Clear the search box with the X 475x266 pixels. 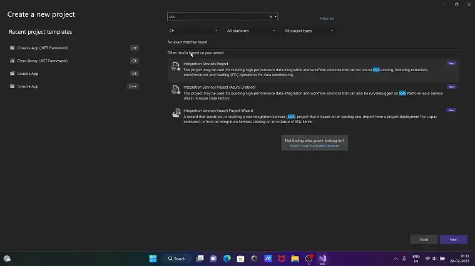271,17
